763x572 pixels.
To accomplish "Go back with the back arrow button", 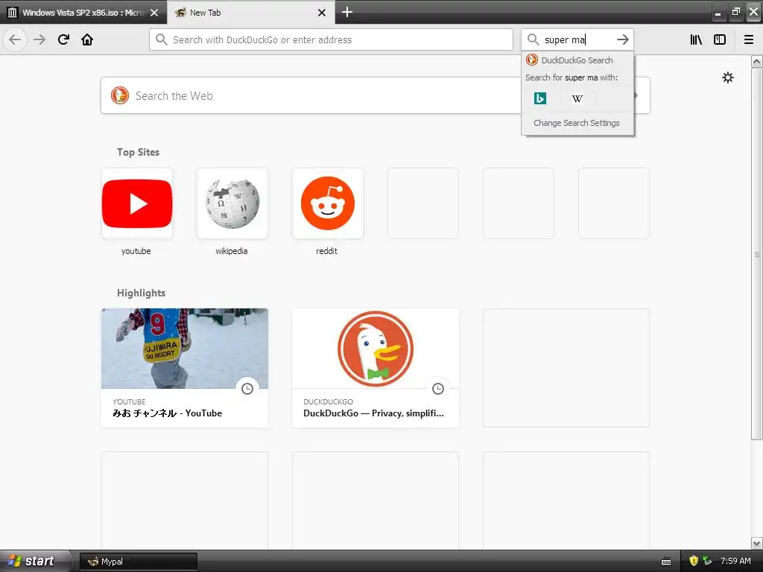I will pyautogui.click(x=15, y=39).
